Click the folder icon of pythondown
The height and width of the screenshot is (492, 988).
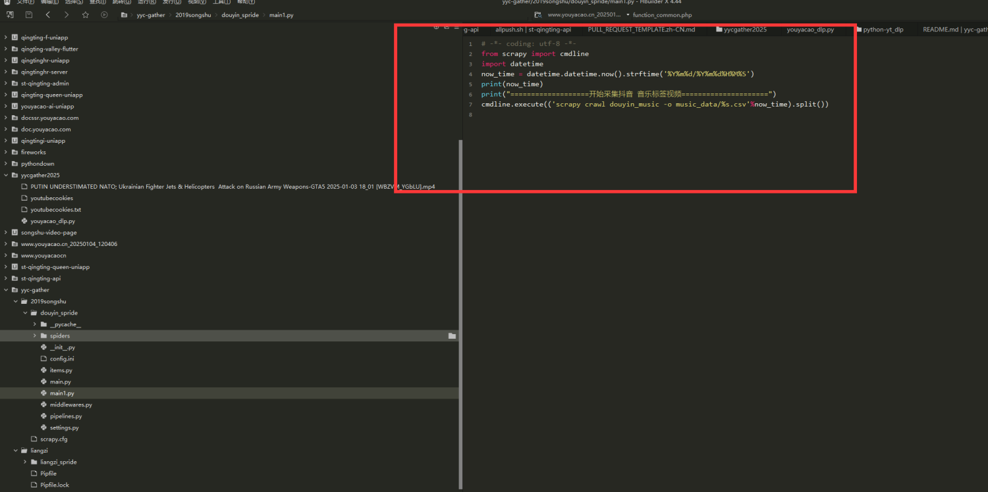click(14, 164)
